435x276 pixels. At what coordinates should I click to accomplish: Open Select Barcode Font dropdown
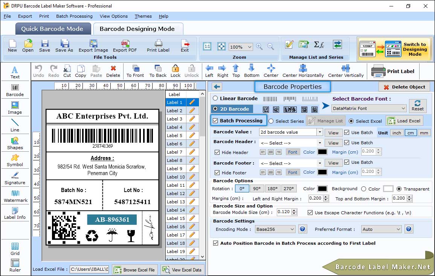(x=369, y=108)
